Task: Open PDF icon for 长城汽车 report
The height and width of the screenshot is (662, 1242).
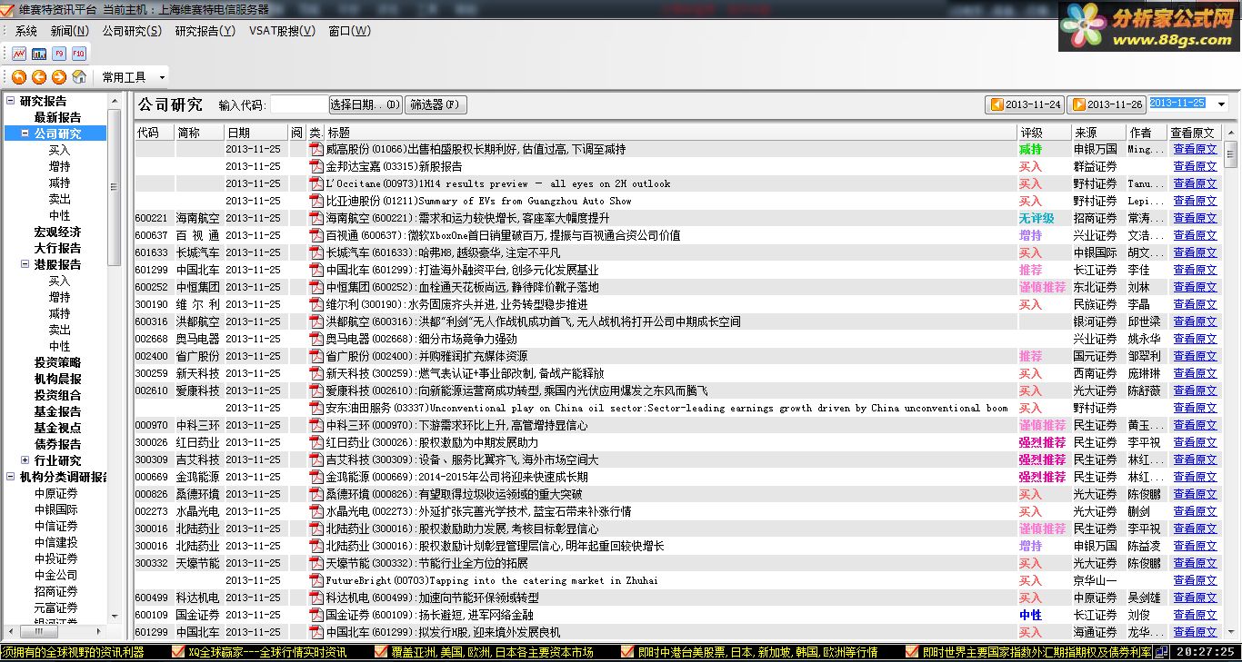Action: pos(316,252)
